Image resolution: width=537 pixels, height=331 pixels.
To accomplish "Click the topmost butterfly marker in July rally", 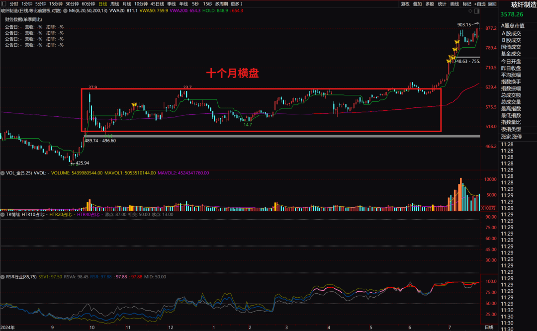I will coord(457,42).
